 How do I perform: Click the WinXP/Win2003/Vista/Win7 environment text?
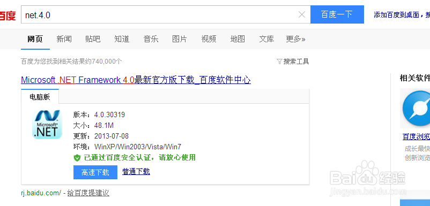tap(138, 147)
